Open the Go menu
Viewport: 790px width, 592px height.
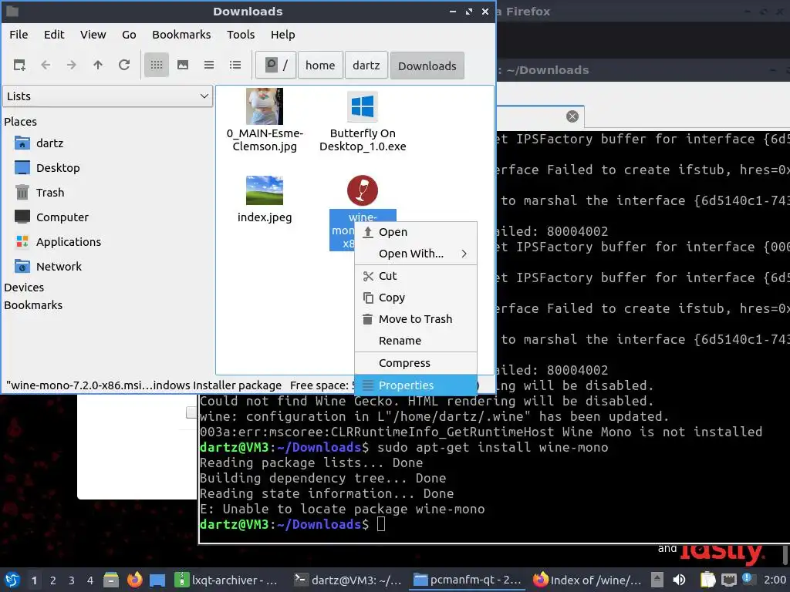[x=129, y=35]
